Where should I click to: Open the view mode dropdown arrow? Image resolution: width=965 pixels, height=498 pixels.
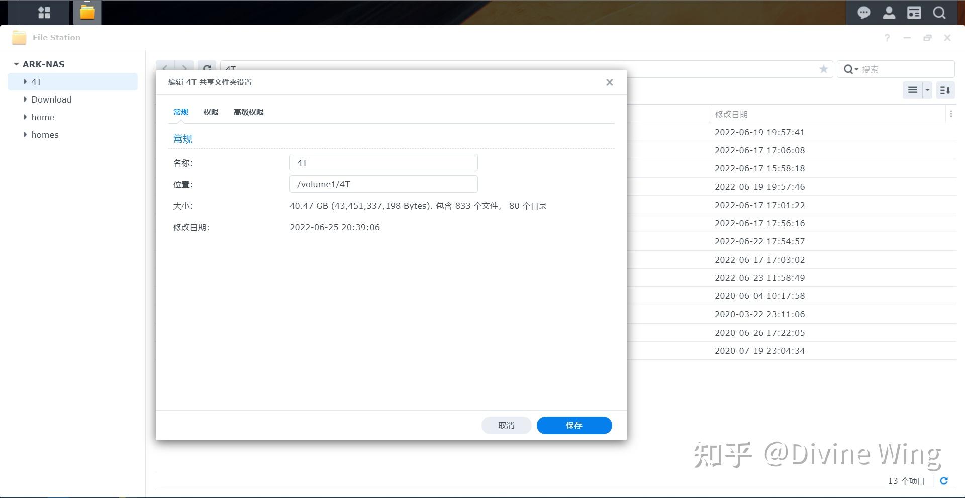point(927,90)
